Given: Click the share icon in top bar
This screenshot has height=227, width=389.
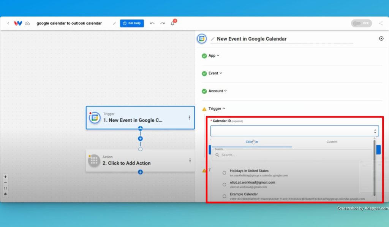Looking at the screenshot, I should [381, 23].
